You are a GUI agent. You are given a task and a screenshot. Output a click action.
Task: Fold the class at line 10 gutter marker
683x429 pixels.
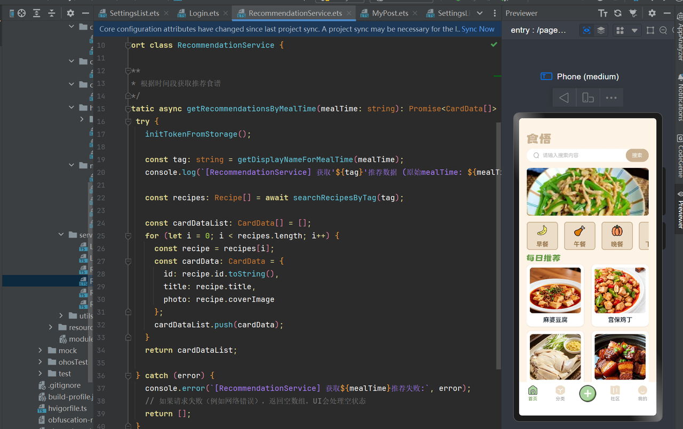128,45
